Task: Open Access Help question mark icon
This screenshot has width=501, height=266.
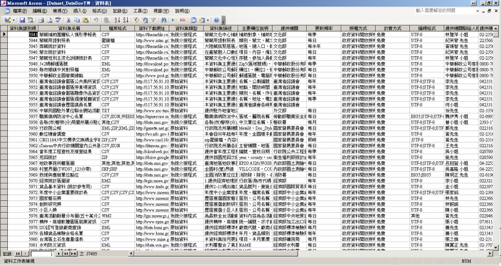Action: point(216,20)
